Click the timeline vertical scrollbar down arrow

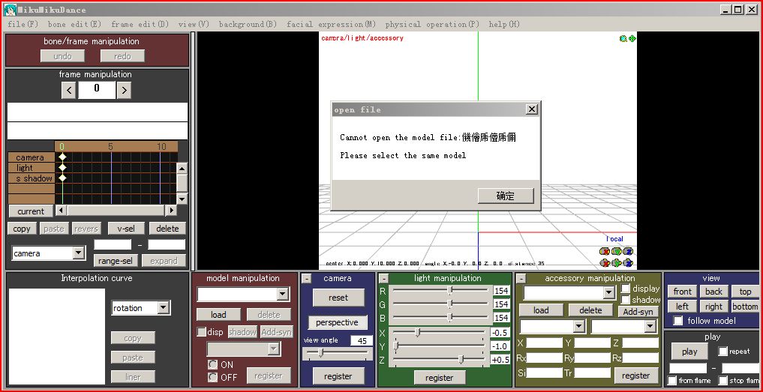pos(182,199)
